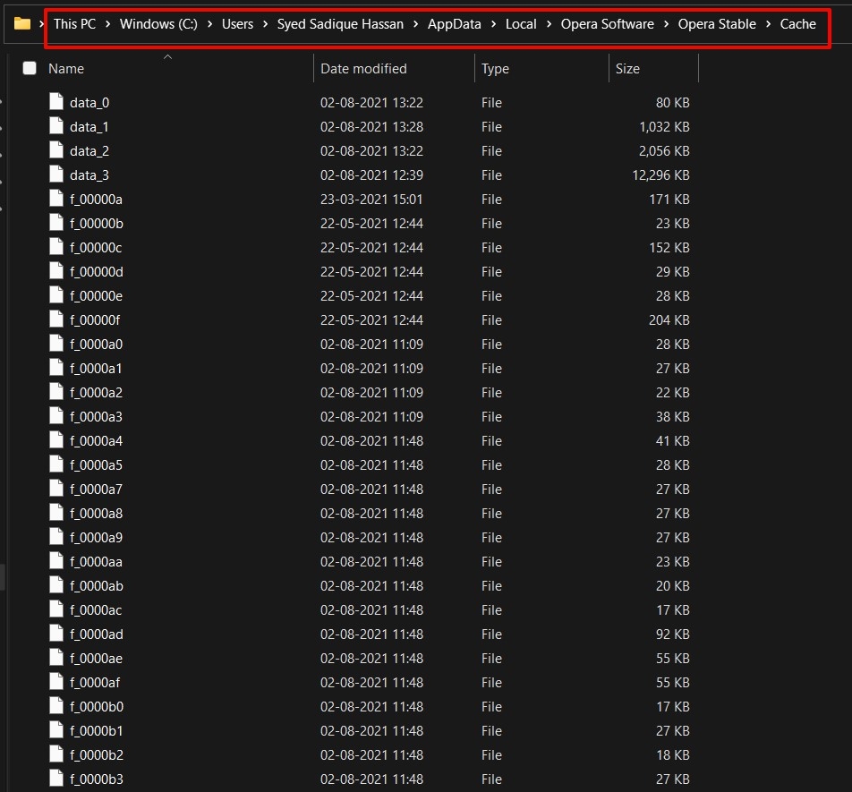Jump to Local folder in breadcrumb
Viewport: 852px width, 792px height.
[x=521, y=24]
